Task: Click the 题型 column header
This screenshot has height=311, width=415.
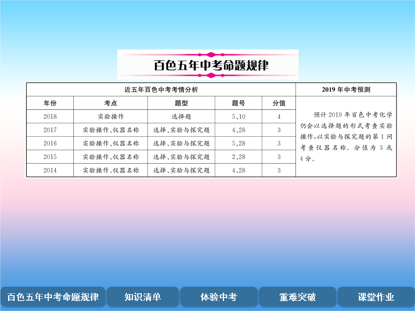Action: (181, 103)
